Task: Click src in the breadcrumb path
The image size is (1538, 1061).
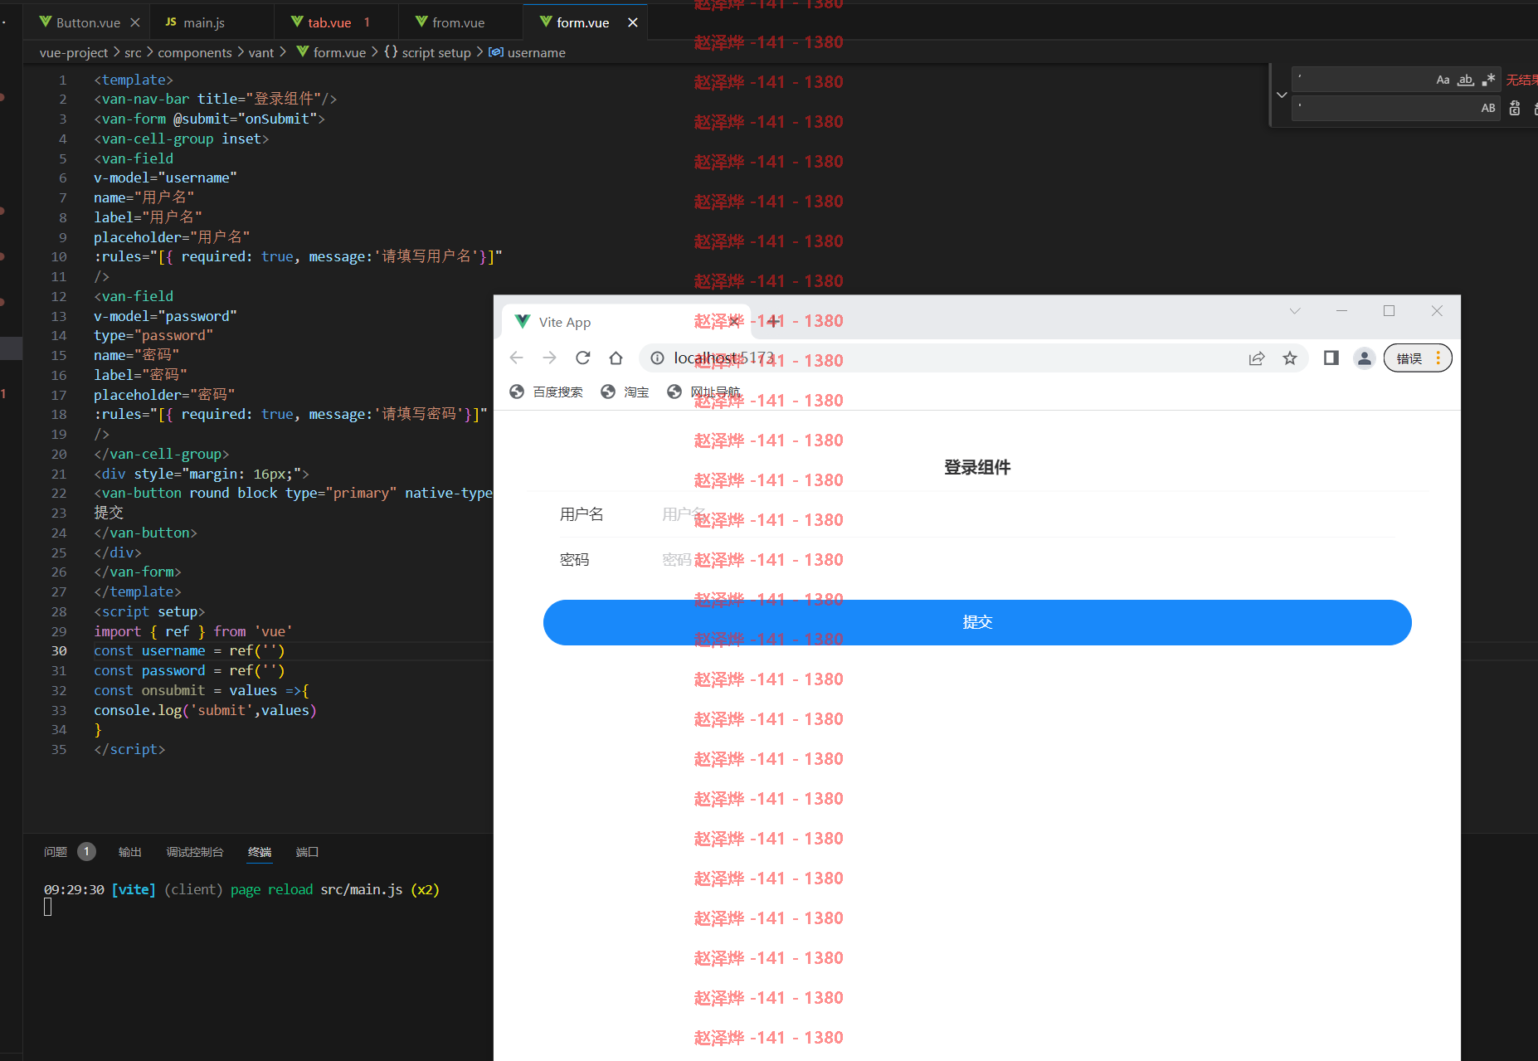Action: (x=133, y=52)
